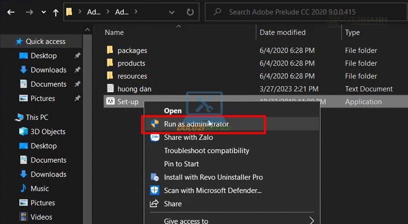
Task: Click the Microsoft Defender shield icon
Action: point(154,190)
